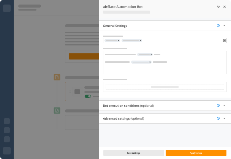Remove the first tag in the top input
The height and width of the screenshot is (159, 231).
[119, 41]
